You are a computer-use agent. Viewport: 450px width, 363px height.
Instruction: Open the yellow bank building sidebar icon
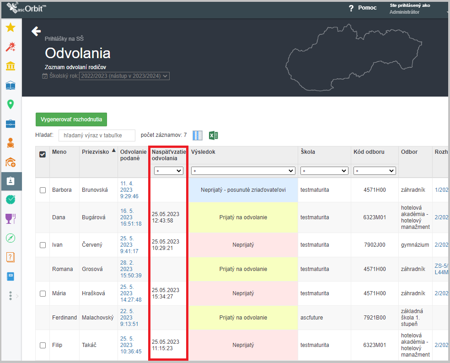tap(11, 66)
